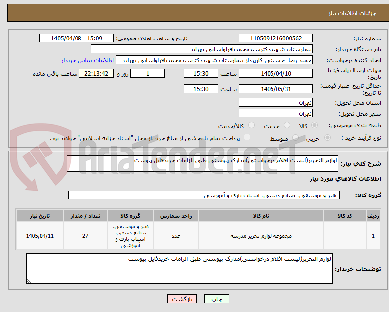Toggle the اسناد خزانه اسلامی payment checkbox

[247, 137]
